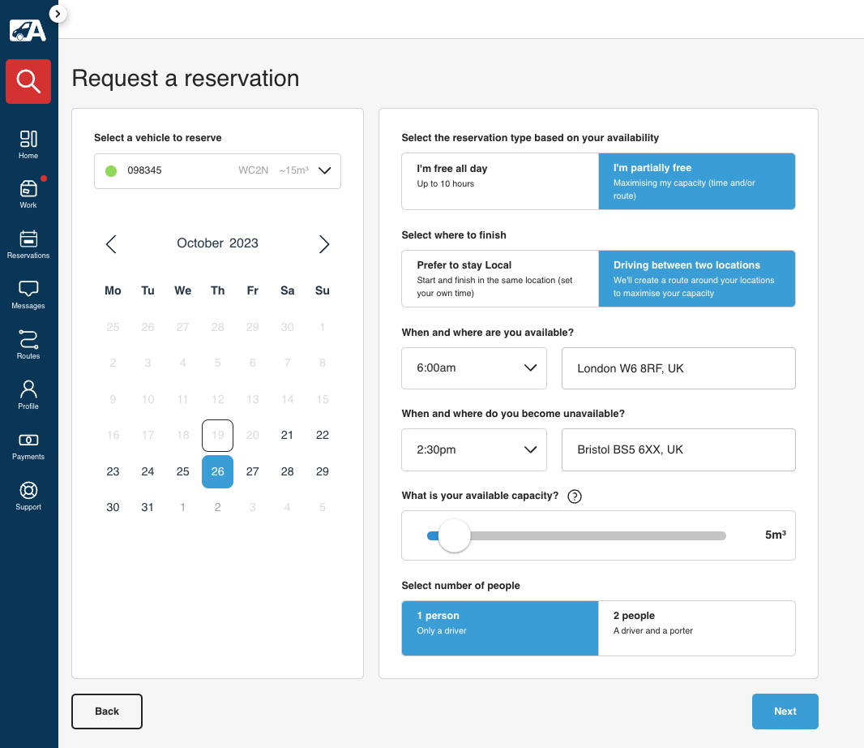
Task: Open Support from the sidebar
Action: click(28, 495)
